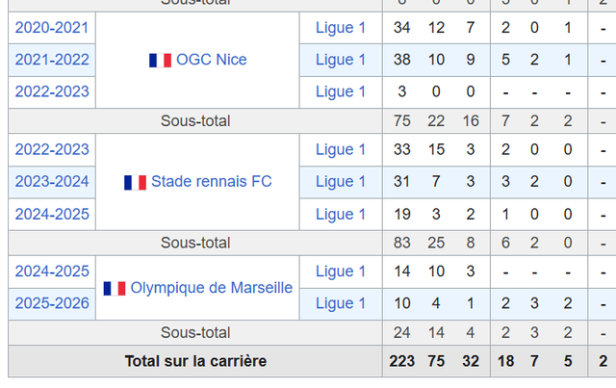Open Ligue 1 link in the 2020-2021 row
This screenshot has height=388, width=616.
[341, 28]
